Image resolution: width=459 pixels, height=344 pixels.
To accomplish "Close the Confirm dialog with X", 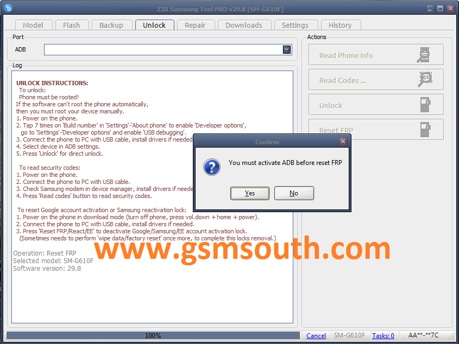I will [x=343, y=142].
